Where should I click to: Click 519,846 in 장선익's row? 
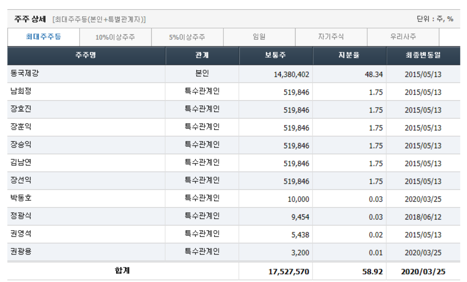[296, 181]
